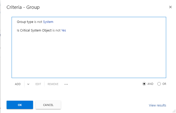Open the more options ellipsis menu
Image resolution: width=176 pixels, height=113 pixels.
[66, 84]
